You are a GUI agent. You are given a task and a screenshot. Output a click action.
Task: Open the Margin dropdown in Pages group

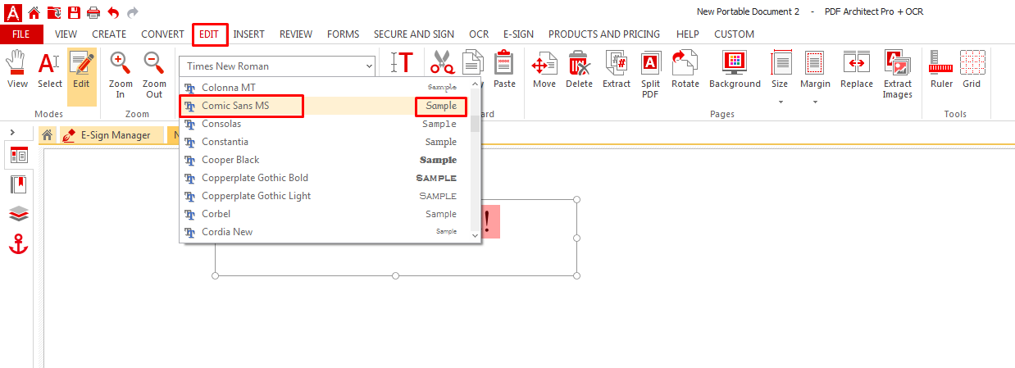(815, 79)
